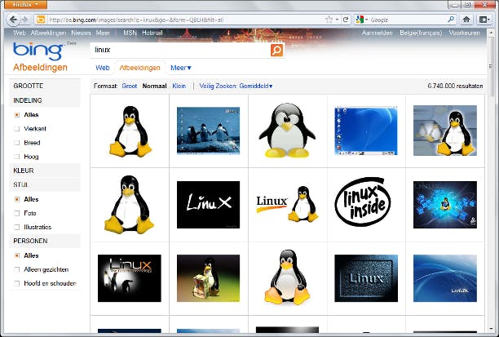Open Veilig Zoeken: Gemiddeld dropdown
499x337 pixels.
point(236,86)
